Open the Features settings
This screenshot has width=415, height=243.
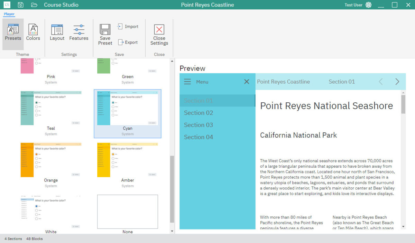point(79,34)
